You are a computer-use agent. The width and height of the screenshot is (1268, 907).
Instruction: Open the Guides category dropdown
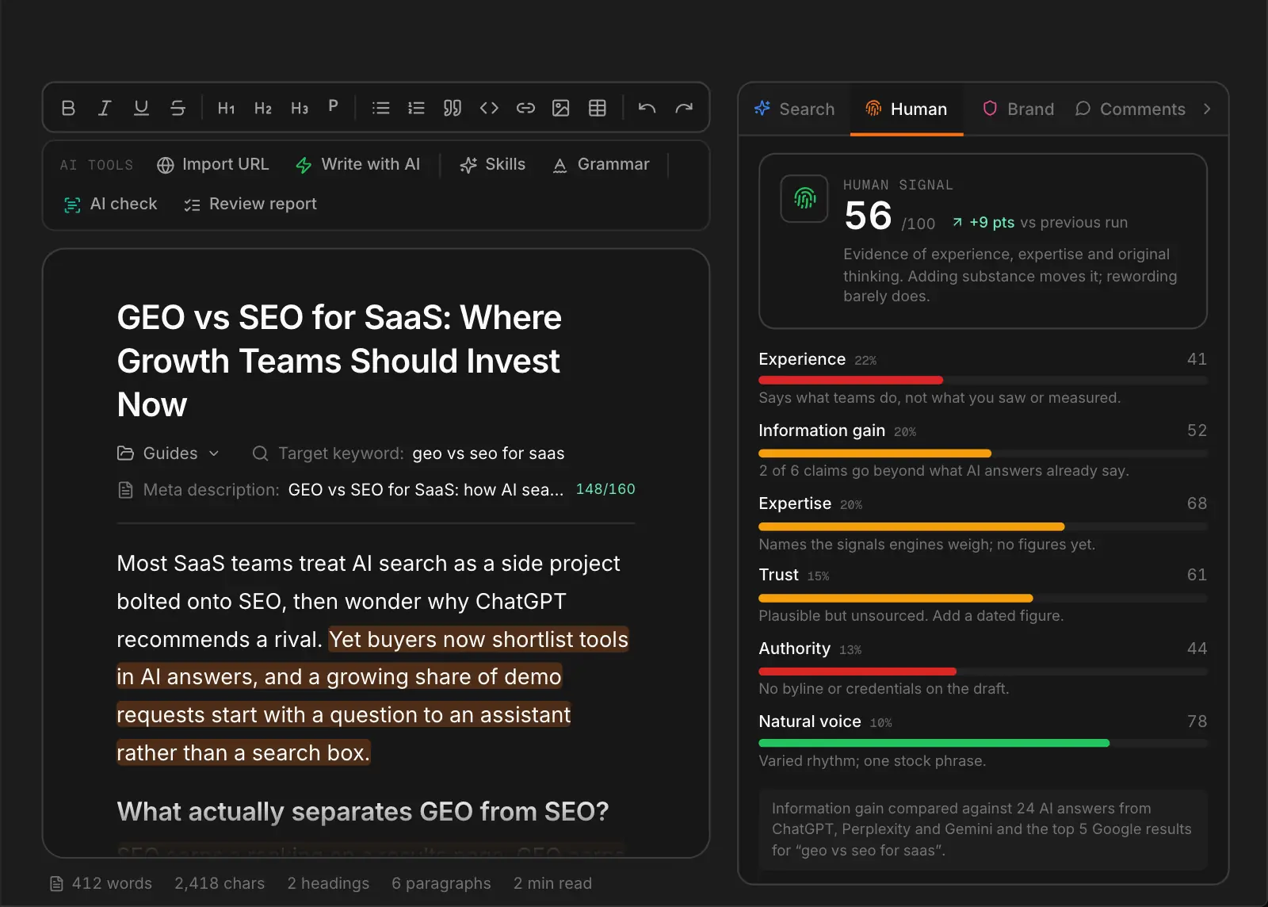click(168, 453)
